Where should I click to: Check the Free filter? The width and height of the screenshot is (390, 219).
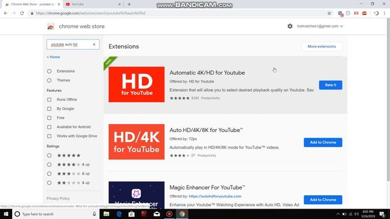point(49,118)
